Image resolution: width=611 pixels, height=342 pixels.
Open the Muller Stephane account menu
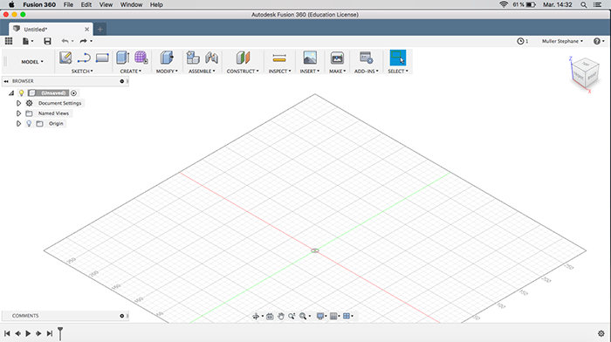pos(562,41)
